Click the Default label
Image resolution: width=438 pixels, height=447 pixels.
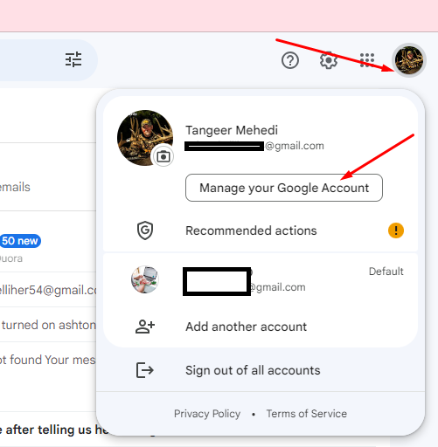(x=386, y=272)
